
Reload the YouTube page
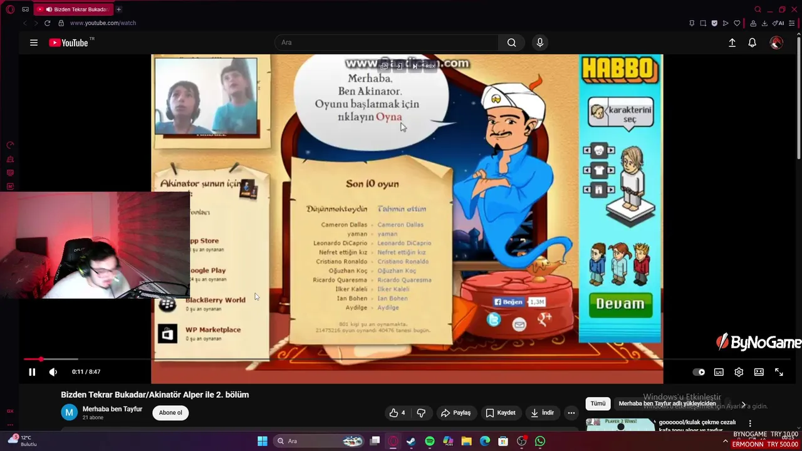click(47, 23)
